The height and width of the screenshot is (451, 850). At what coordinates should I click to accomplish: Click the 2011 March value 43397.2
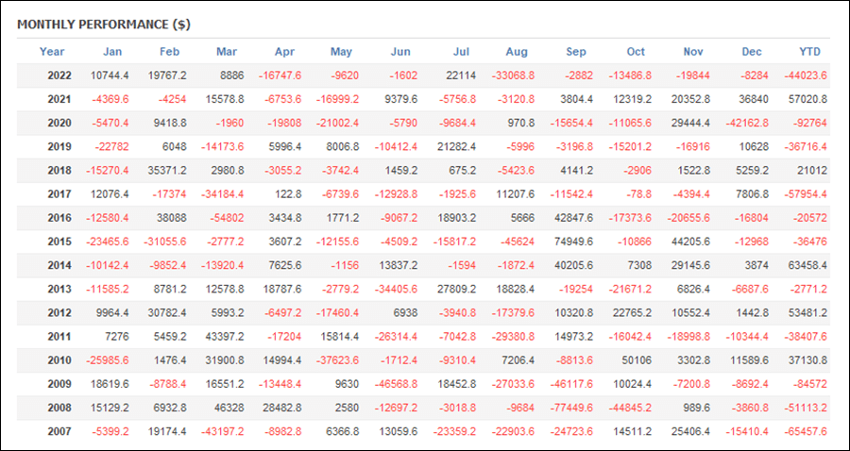point(224,337)
